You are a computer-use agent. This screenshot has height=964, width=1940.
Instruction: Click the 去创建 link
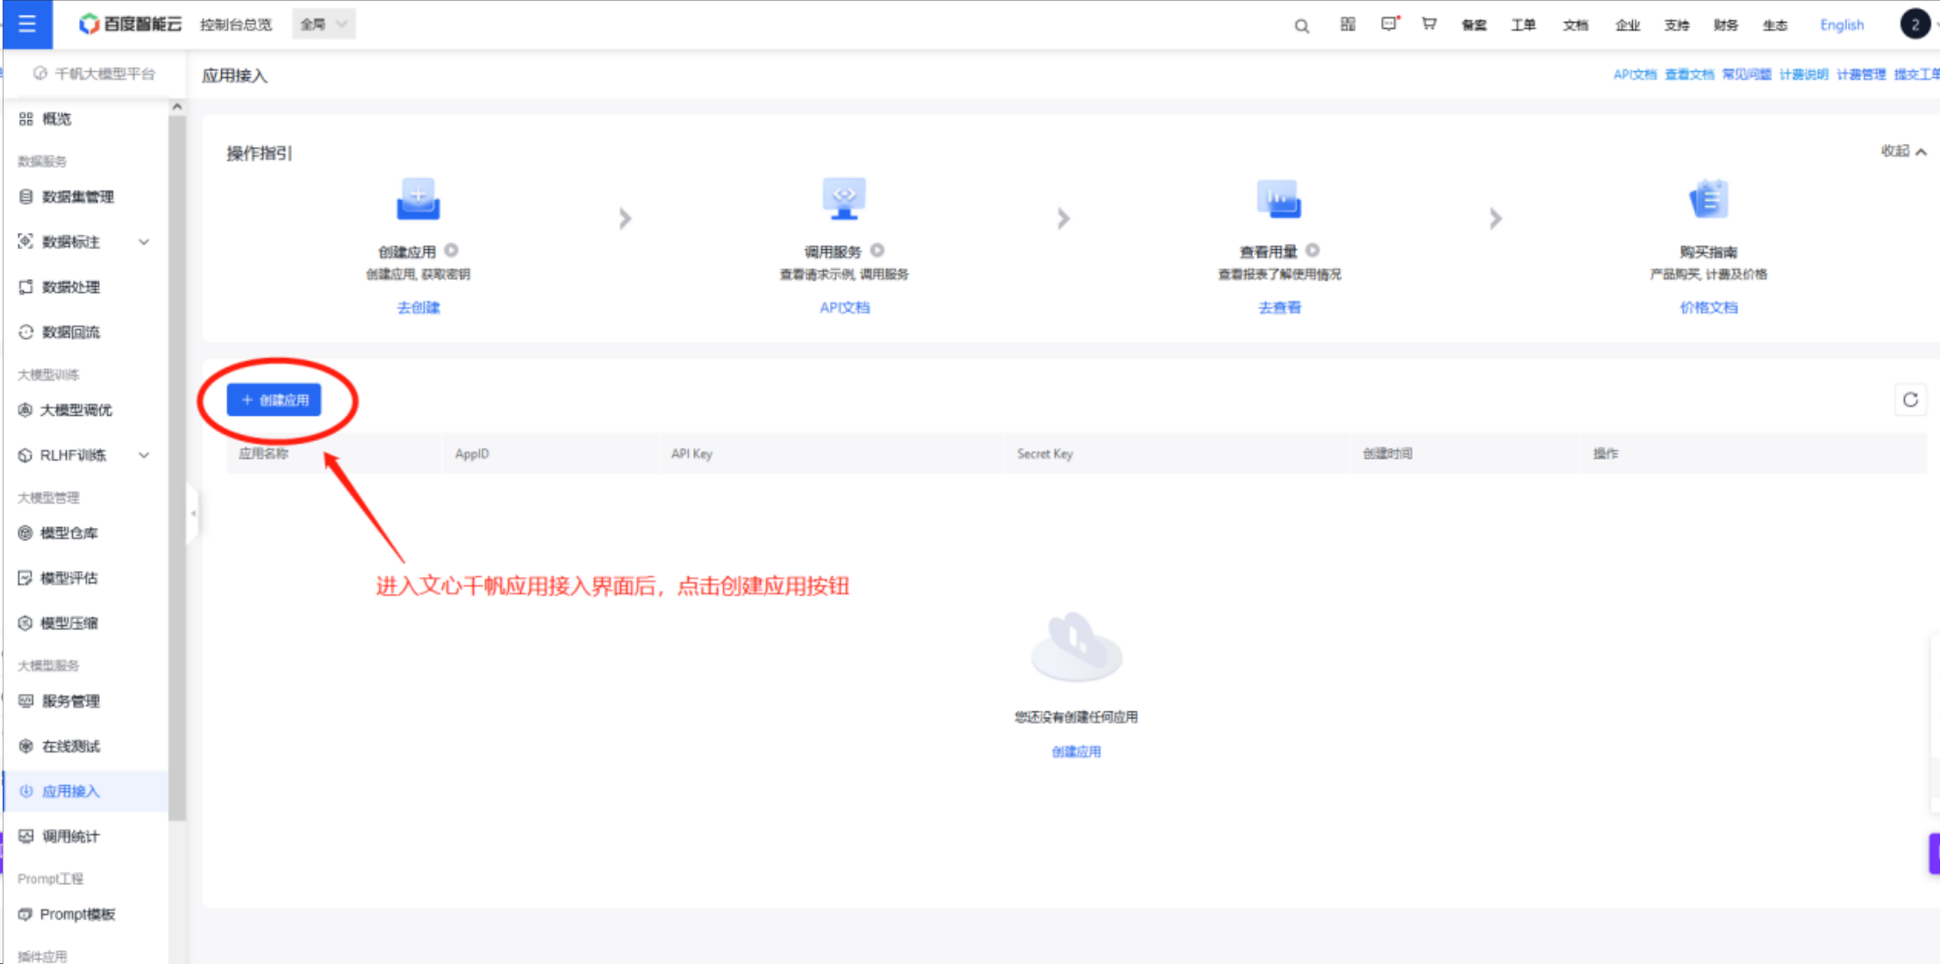(419, 307)
